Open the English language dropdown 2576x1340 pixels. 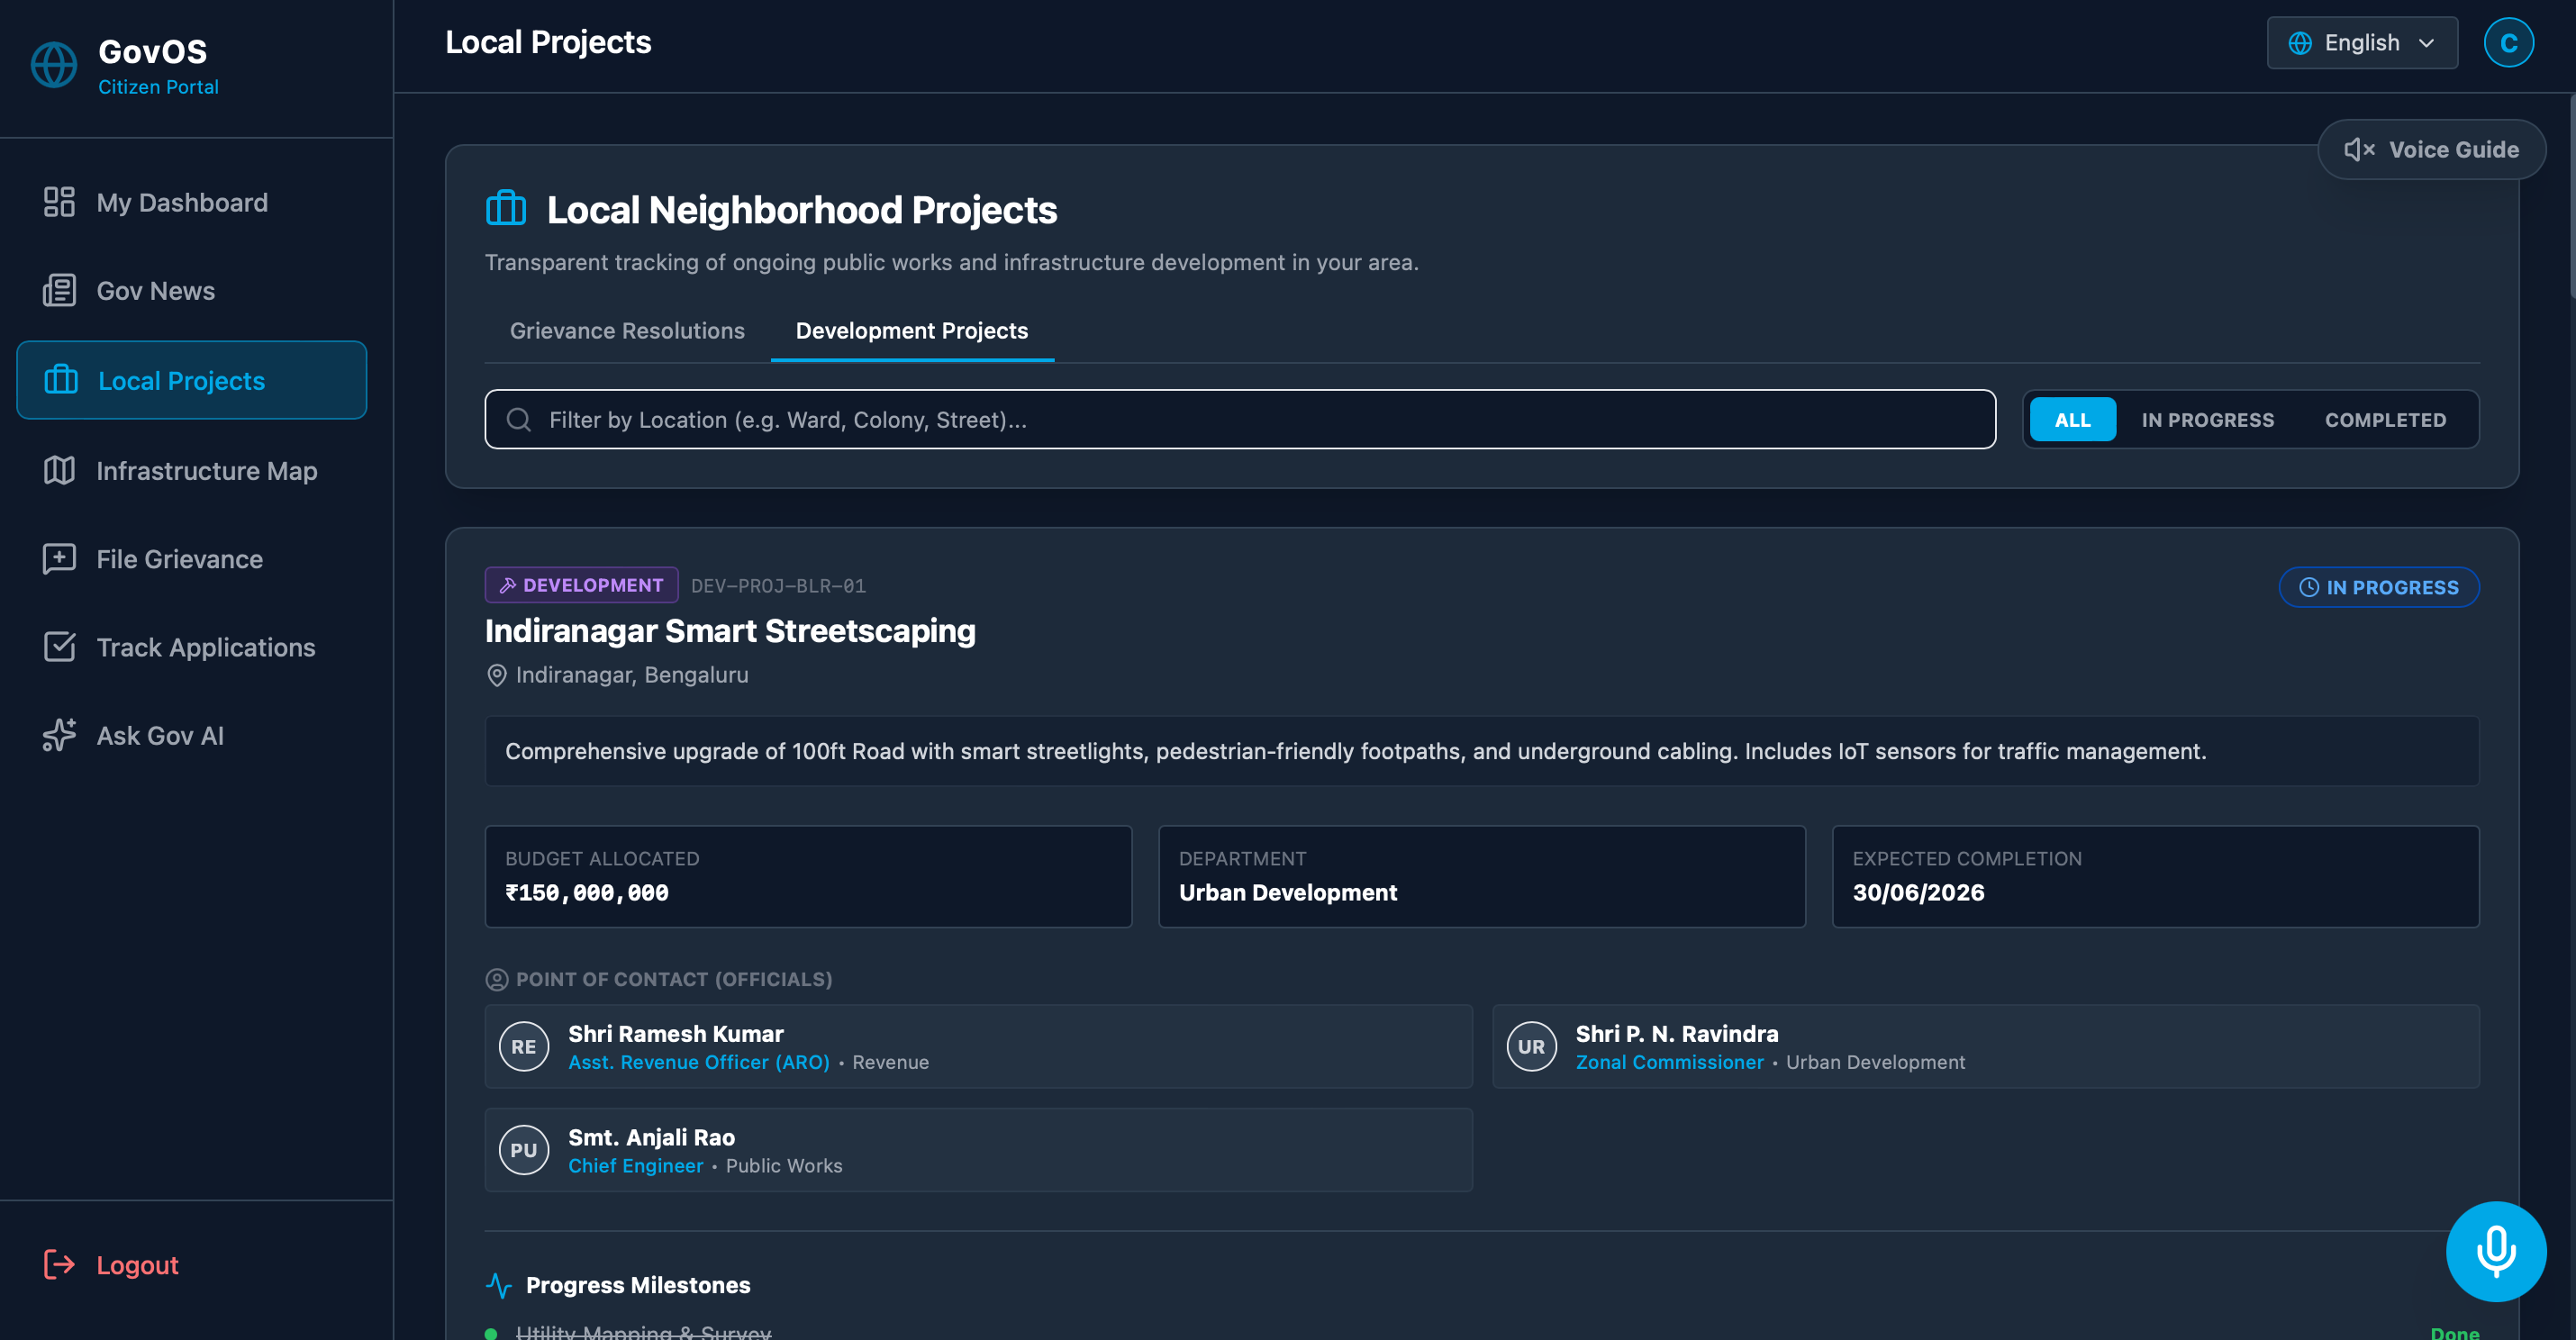[2362, 43]
